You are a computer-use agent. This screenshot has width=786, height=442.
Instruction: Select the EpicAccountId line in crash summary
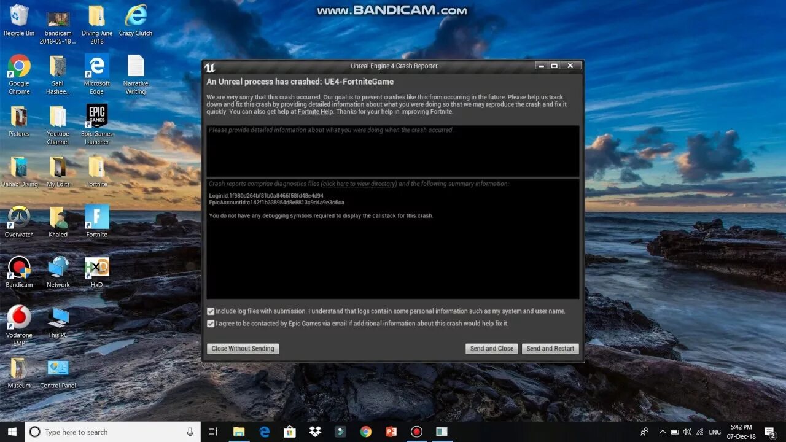point(276,202)
